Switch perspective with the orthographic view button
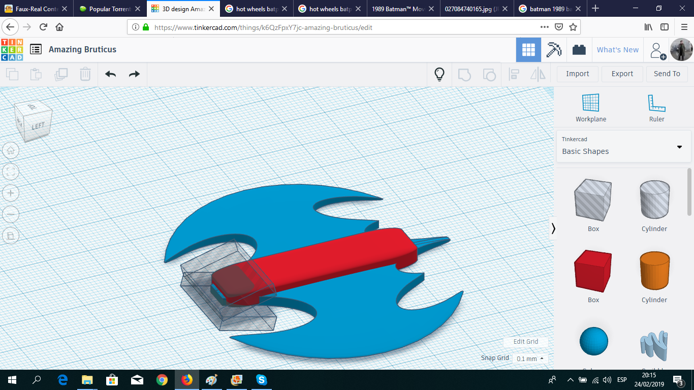Viewport: 694px width, 390px height. pyautogui.click(x=11, y=236)
